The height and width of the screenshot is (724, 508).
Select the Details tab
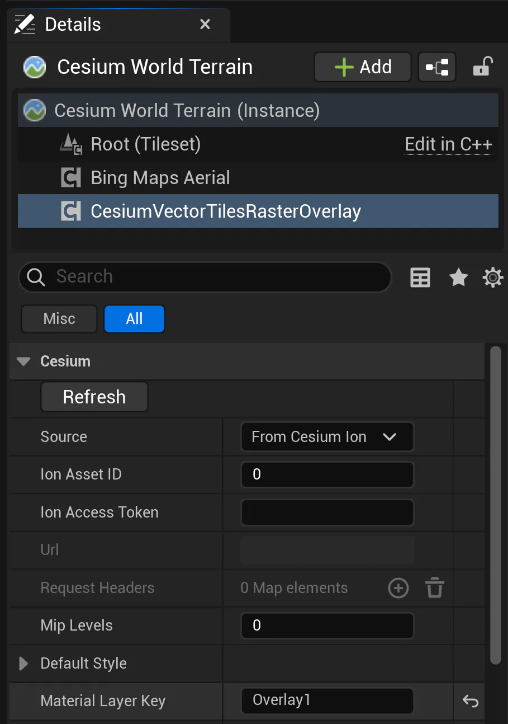[118, 25]
